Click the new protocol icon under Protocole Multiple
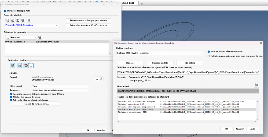The height and width of the screenshot is (137, 268). [8, 20]
